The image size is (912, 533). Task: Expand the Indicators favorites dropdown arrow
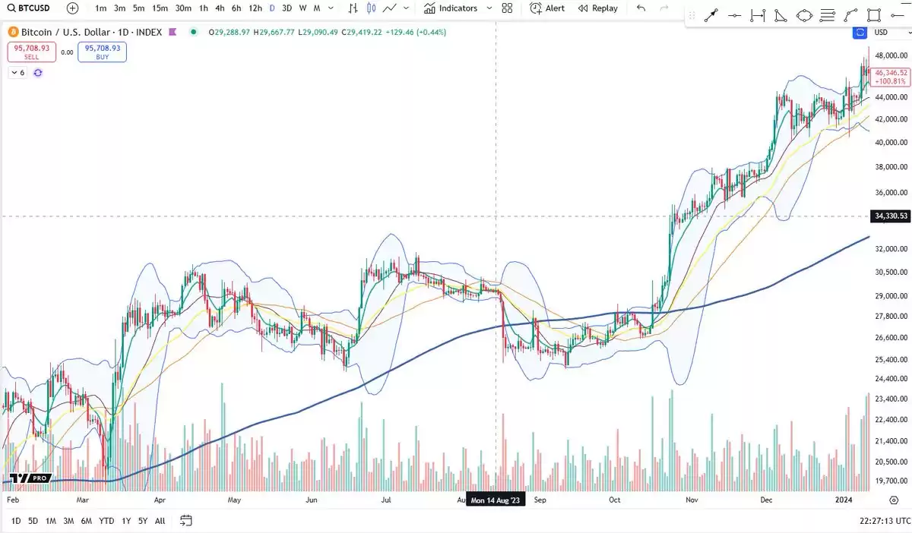pyautogui.click(x=489, y=8)
